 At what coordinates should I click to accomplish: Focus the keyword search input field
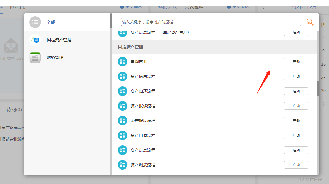(211, 22)
